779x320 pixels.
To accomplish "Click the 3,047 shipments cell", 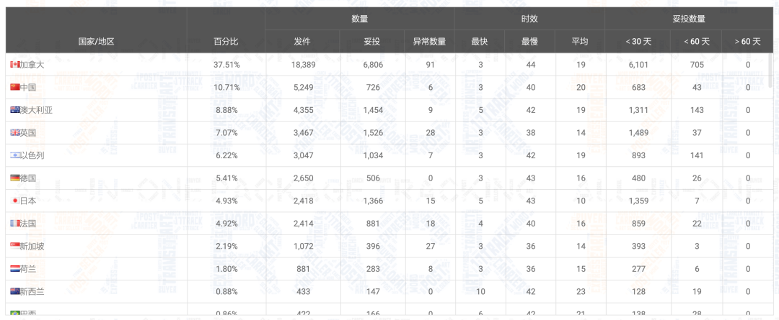I will [x=302, y=155].
